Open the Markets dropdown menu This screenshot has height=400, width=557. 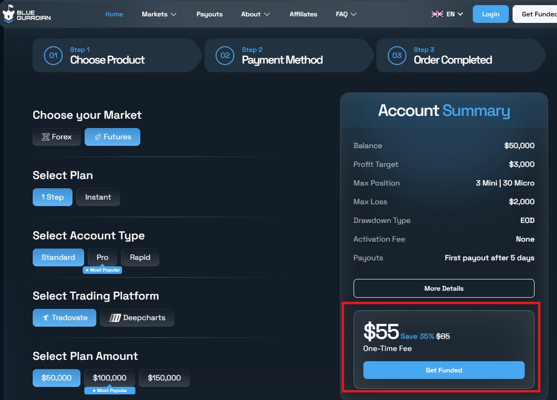pyautogui.click(x=159, y=14)
